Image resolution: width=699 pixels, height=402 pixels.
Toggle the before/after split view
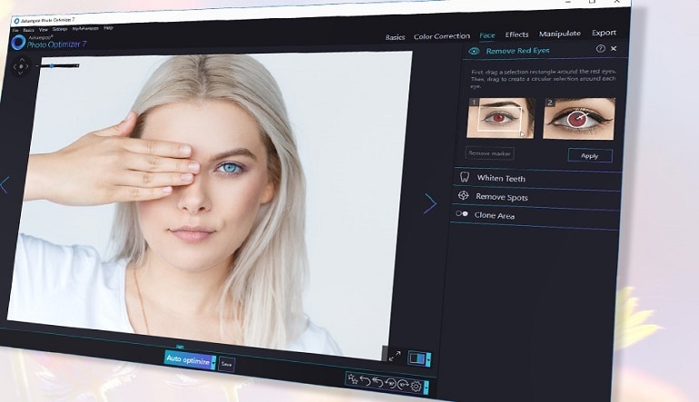(417, 358)
